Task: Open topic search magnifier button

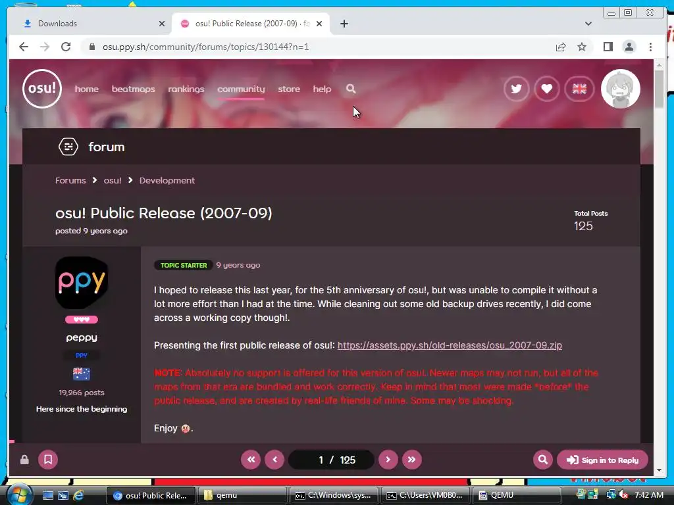Action: coord(543,460)
